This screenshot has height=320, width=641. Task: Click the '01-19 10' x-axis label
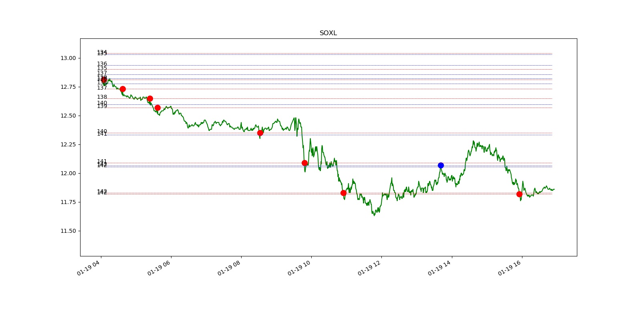[299, 267]
